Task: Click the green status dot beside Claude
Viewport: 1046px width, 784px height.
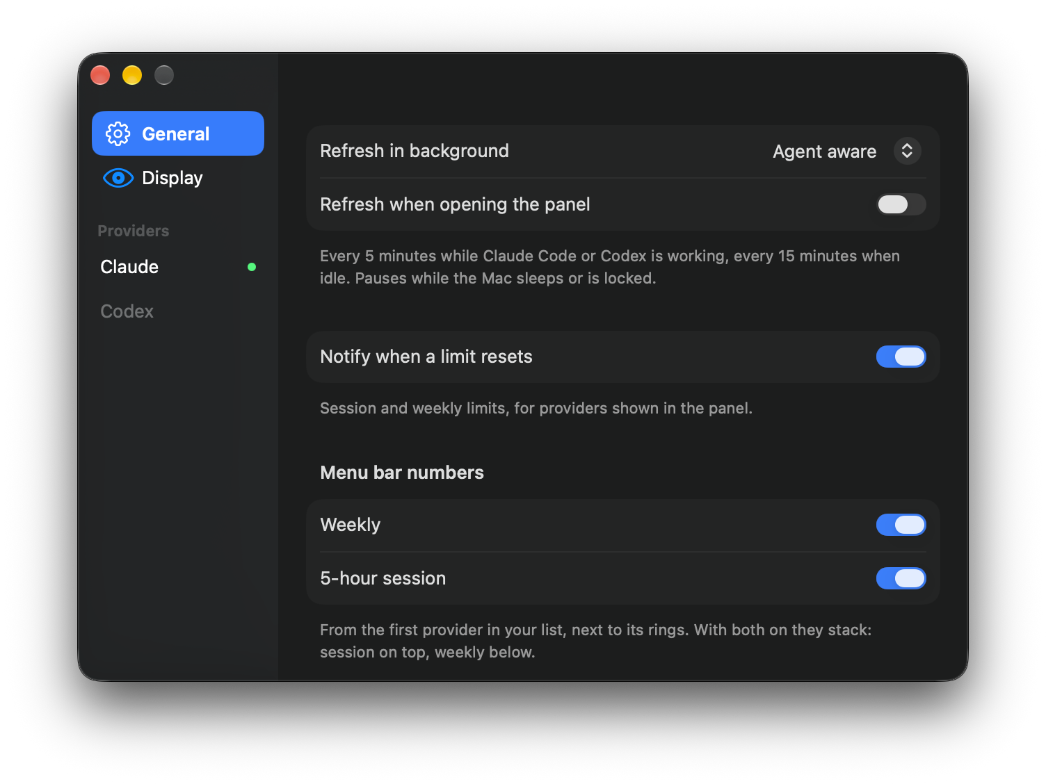Action: [x=252, y=267]
